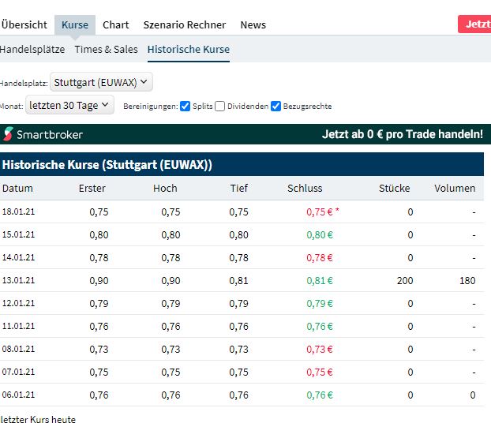Viewport: 491px width, 423px height.
Task: Open the Chart tab
Action: coord(116,24)
